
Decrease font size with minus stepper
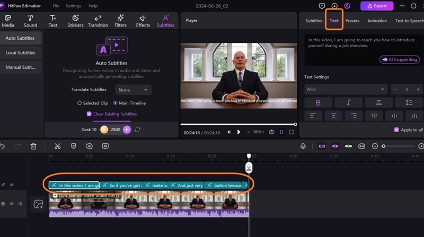pyautogui.click(x=395, y=89)
